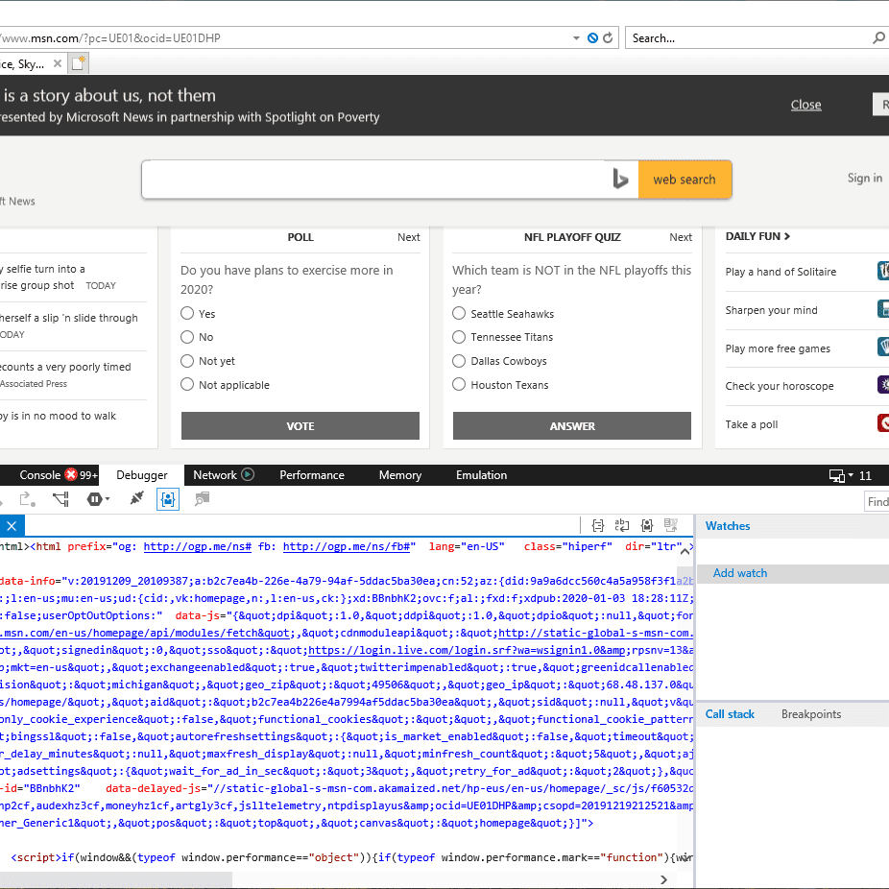889x889 pixels.
Task: Click the Bing web search input field
Action: tap(376, 180)
